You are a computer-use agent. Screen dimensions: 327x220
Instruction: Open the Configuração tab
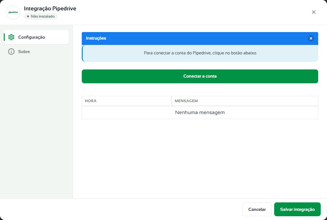click(36, 37)
